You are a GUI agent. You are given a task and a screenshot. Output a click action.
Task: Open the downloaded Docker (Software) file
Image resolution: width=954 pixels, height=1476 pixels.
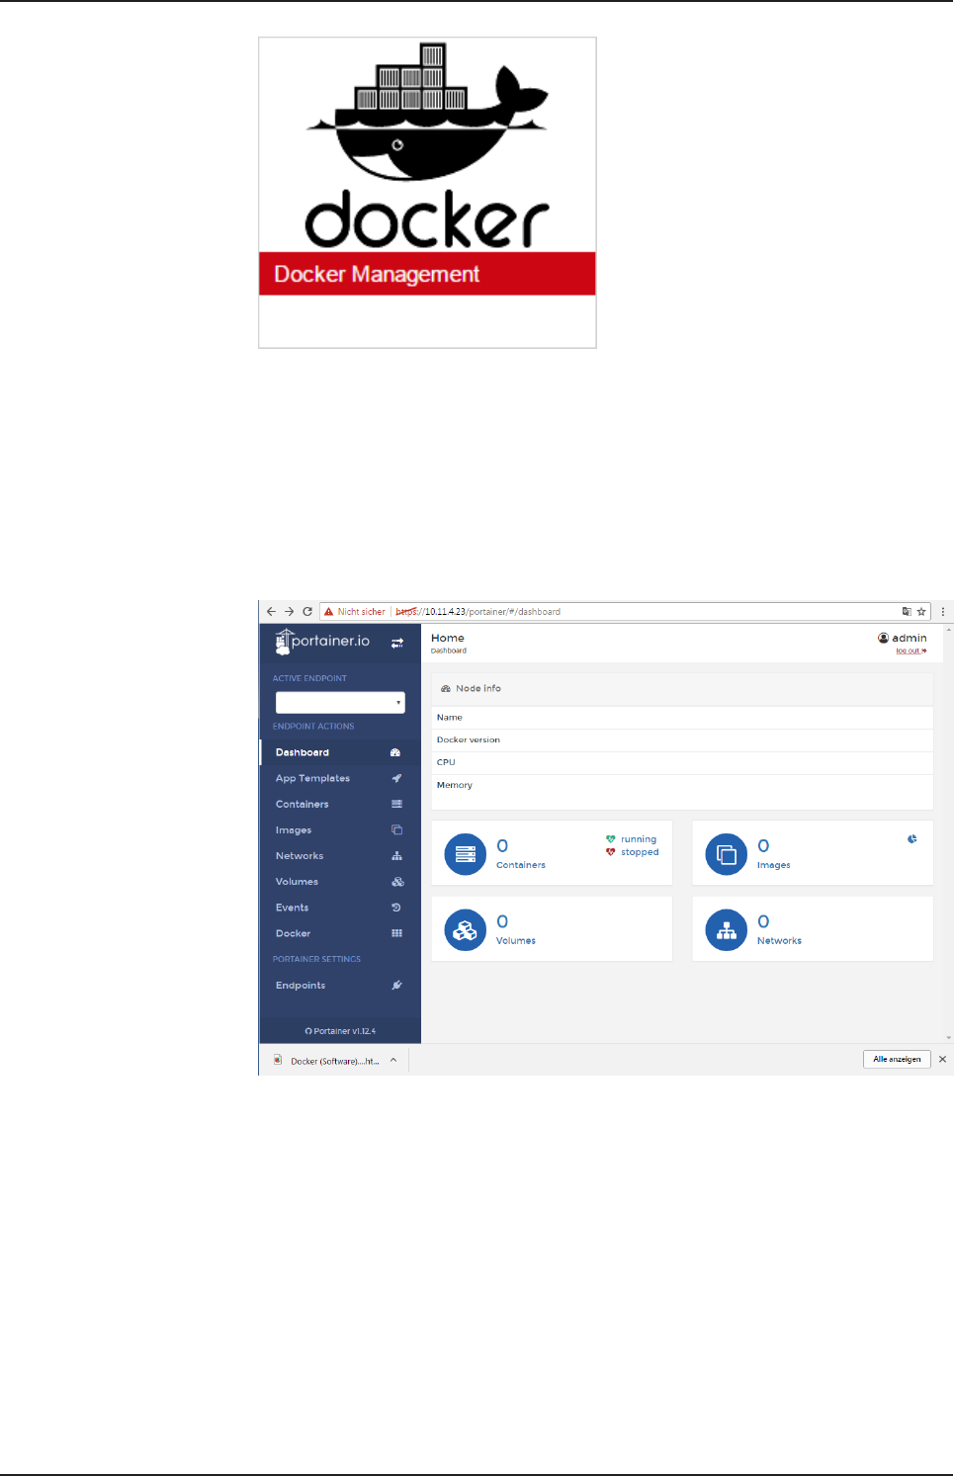327,1061
